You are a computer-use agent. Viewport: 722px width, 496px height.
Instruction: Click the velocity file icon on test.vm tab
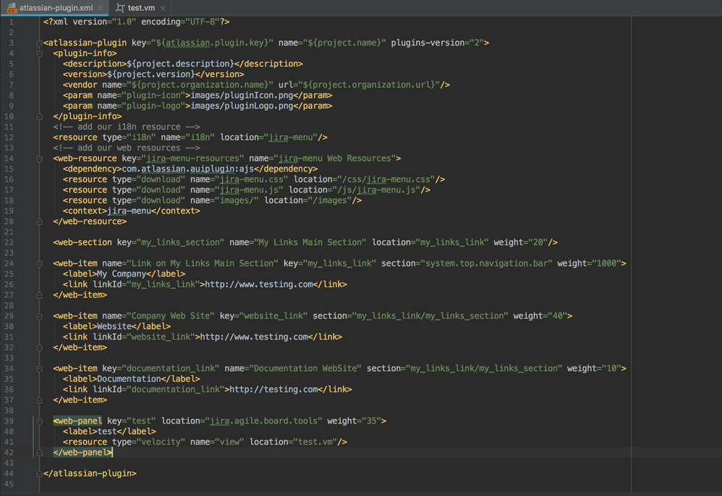pyautogui.click(x=120, y=8)
